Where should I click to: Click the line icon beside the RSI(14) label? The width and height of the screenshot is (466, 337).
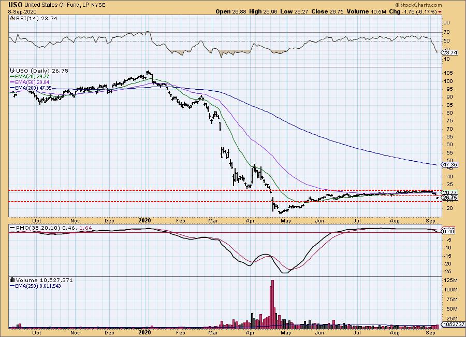(12, 18)
